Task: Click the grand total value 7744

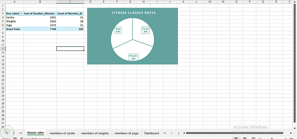Action: 40,29
